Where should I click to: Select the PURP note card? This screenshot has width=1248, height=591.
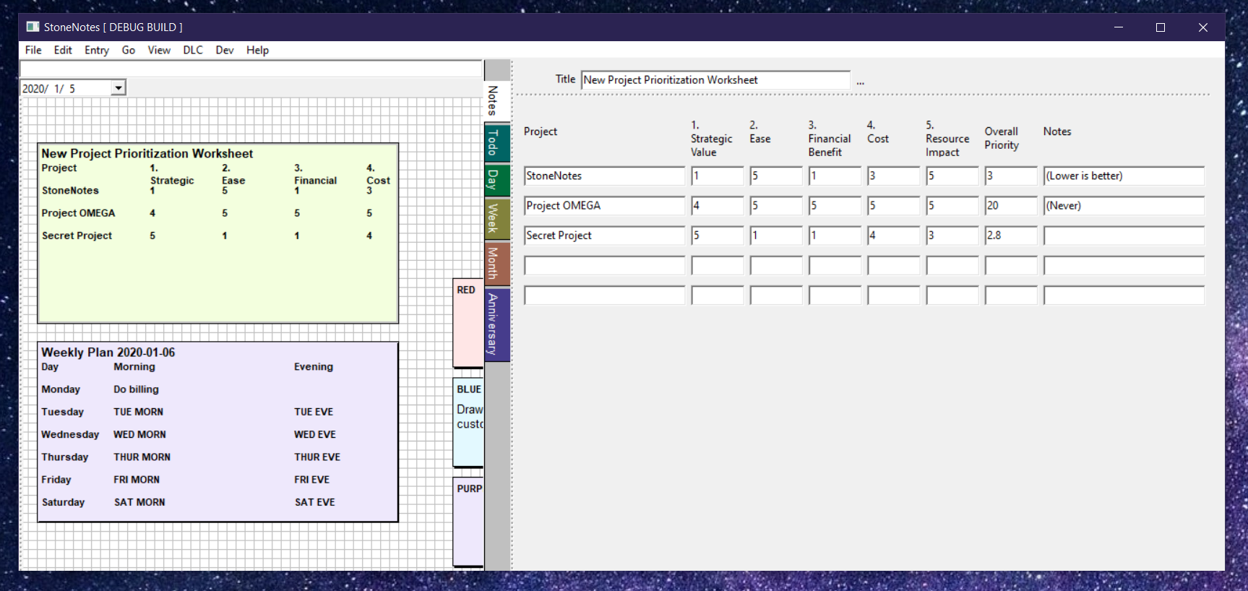tap(468, 522)
